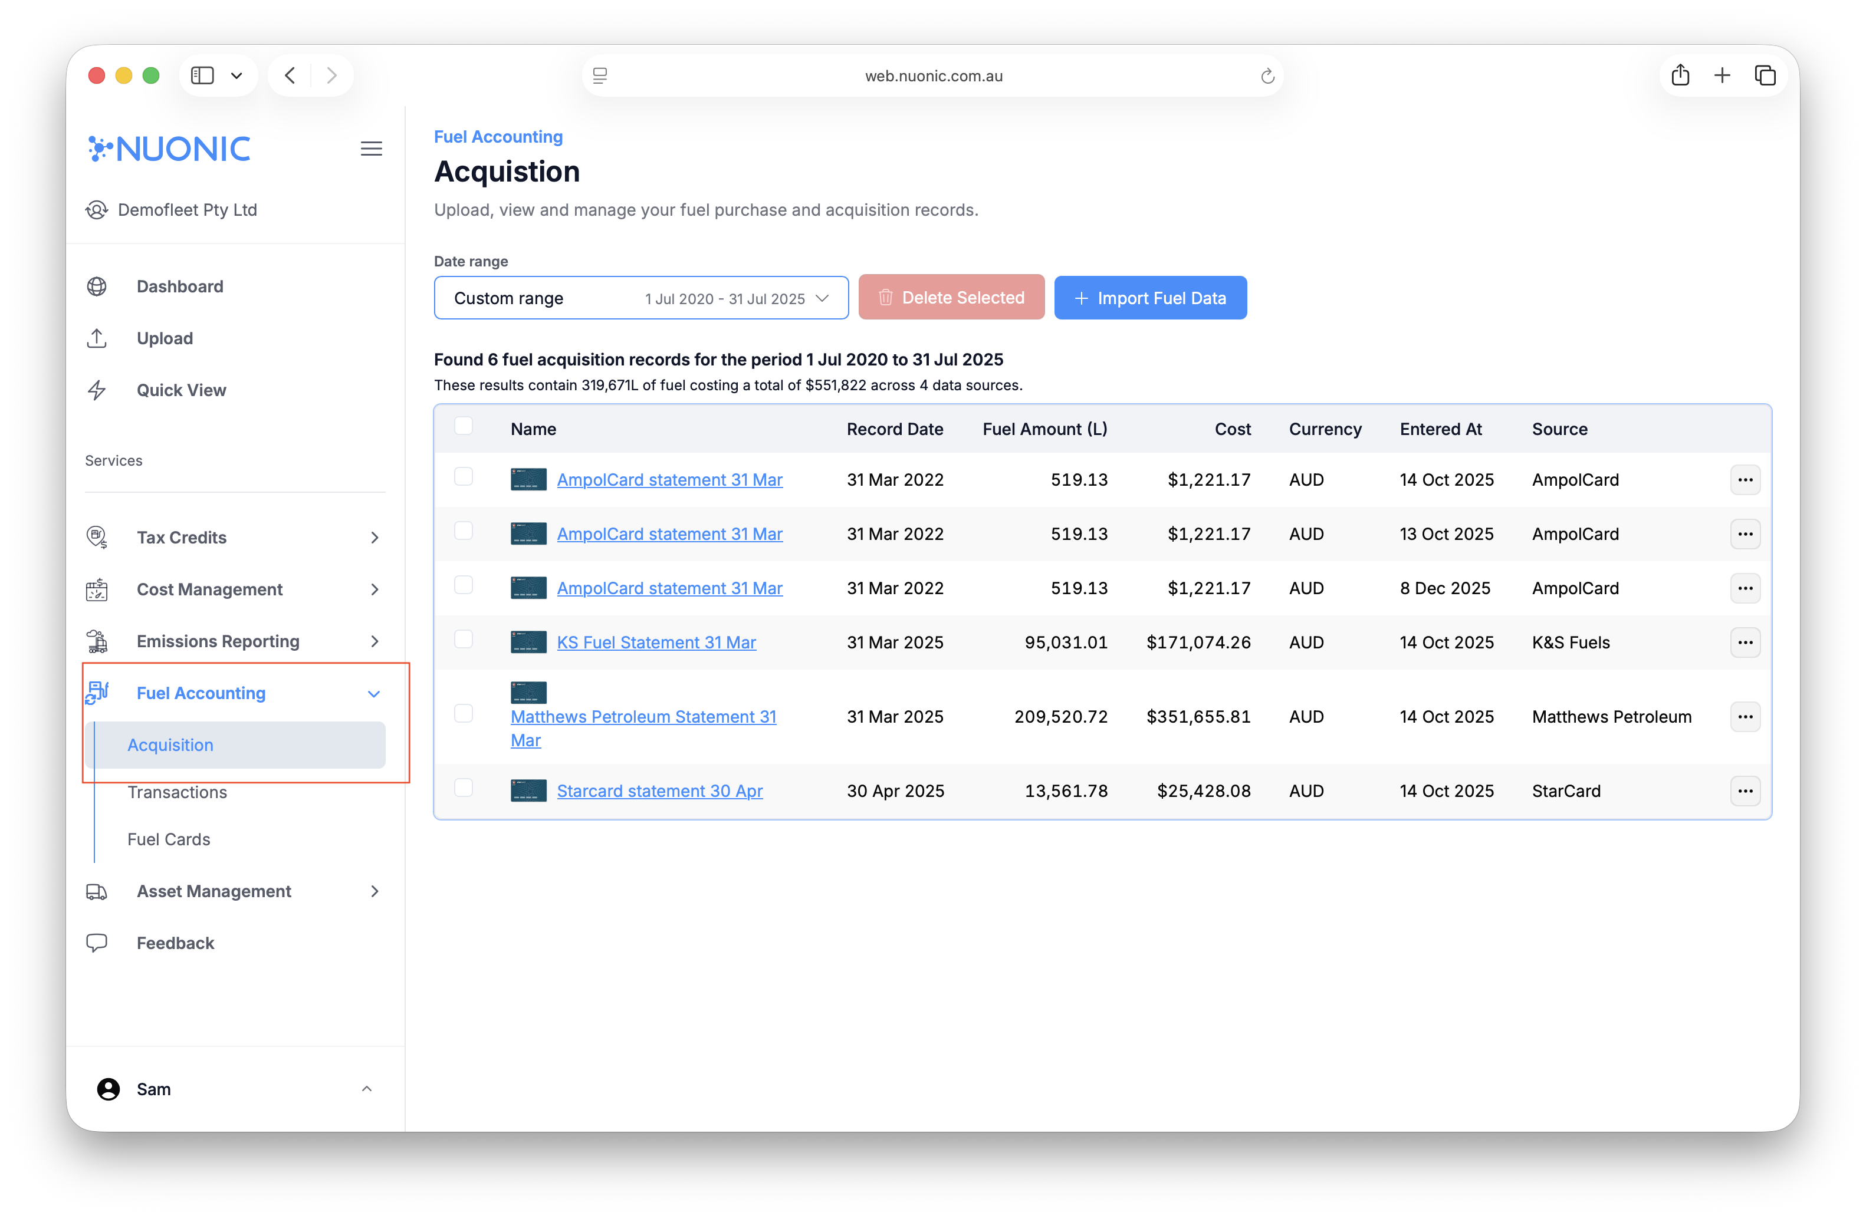Open the Custom range date dropdown

[x=640, y=298]
